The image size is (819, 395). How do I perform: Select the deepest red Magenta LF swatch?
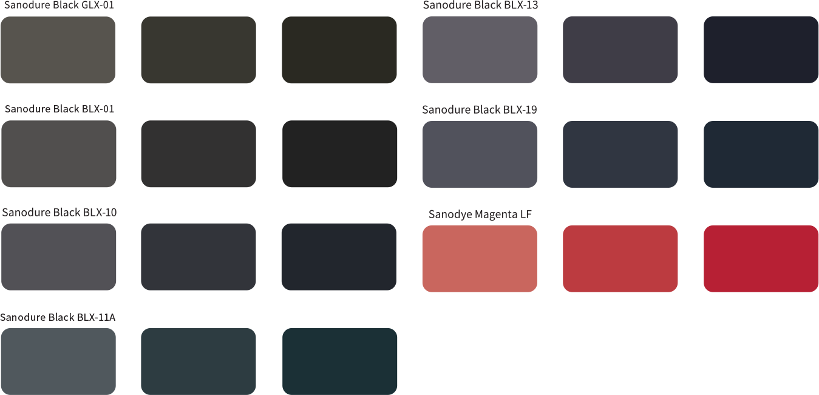(761, 258)
